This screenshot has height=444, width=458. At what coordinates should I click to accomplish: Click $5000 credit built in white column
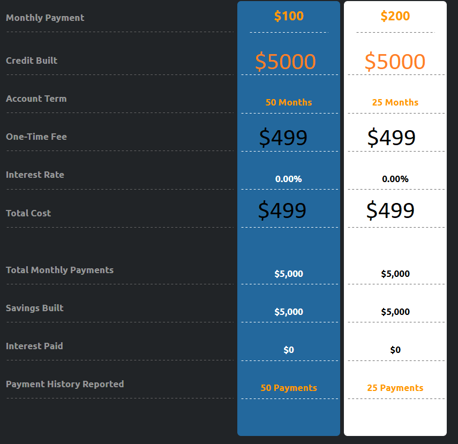tap(395, 62)
